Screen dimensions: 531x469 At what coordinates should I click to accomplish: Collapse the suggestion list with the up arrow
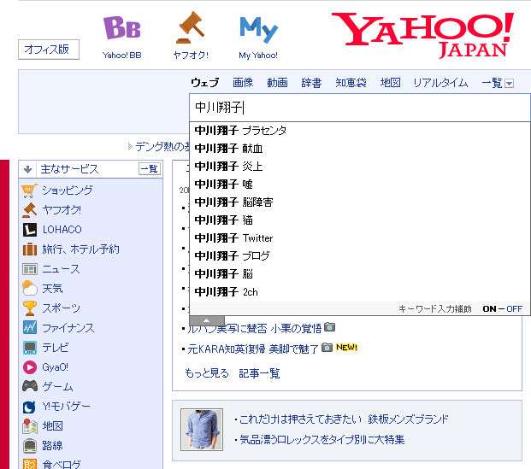point(207,320)
